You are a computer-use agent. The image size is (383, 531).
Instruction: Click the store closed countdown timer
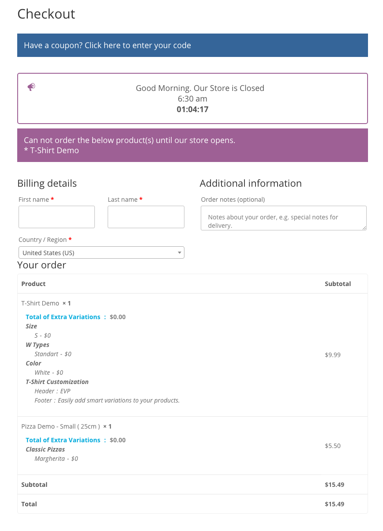click(192, 109)
